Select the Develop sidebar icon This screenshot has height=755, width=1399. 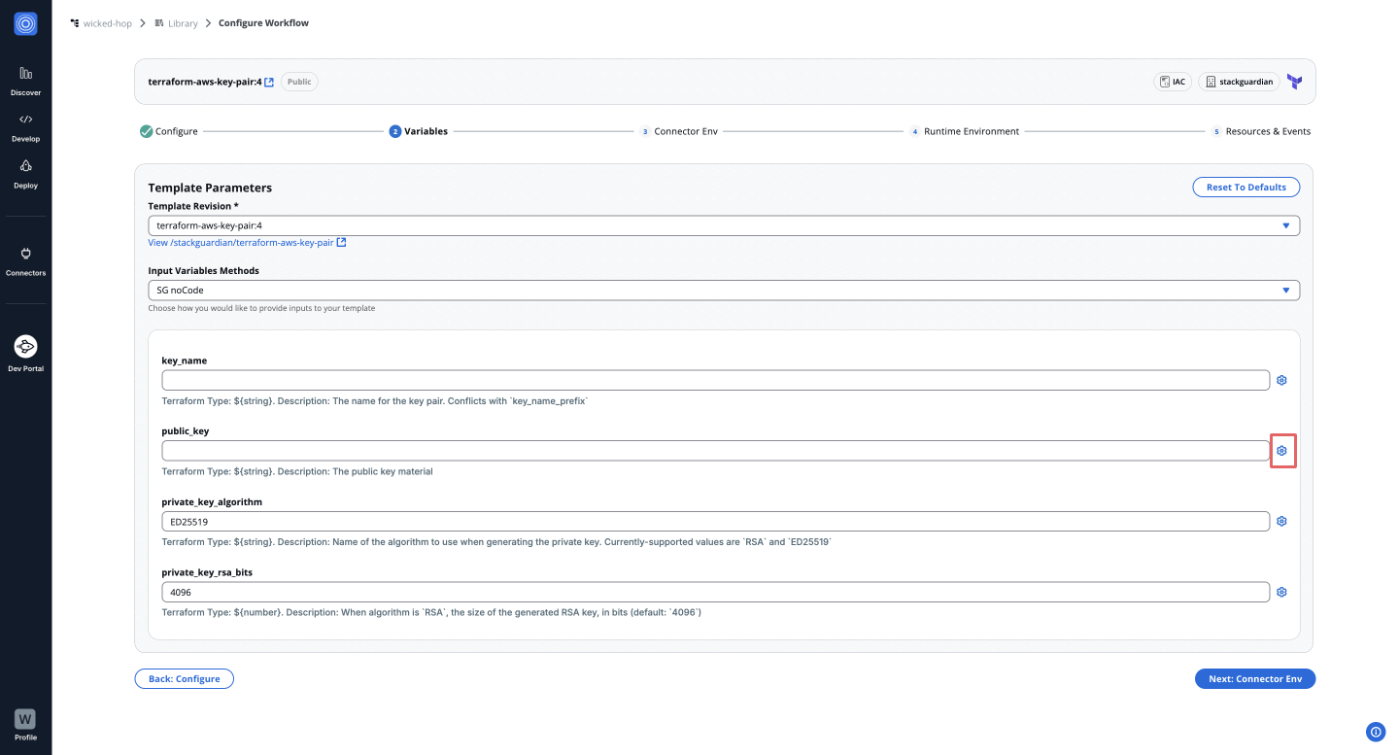[25, 124]
